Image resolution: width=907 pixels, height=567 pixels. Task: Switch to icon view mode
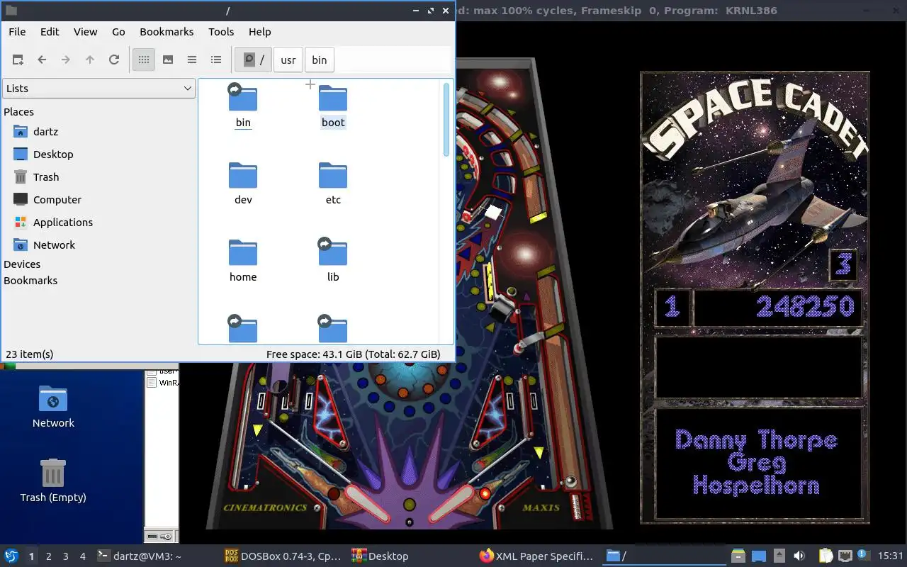(x=144, y=60)
